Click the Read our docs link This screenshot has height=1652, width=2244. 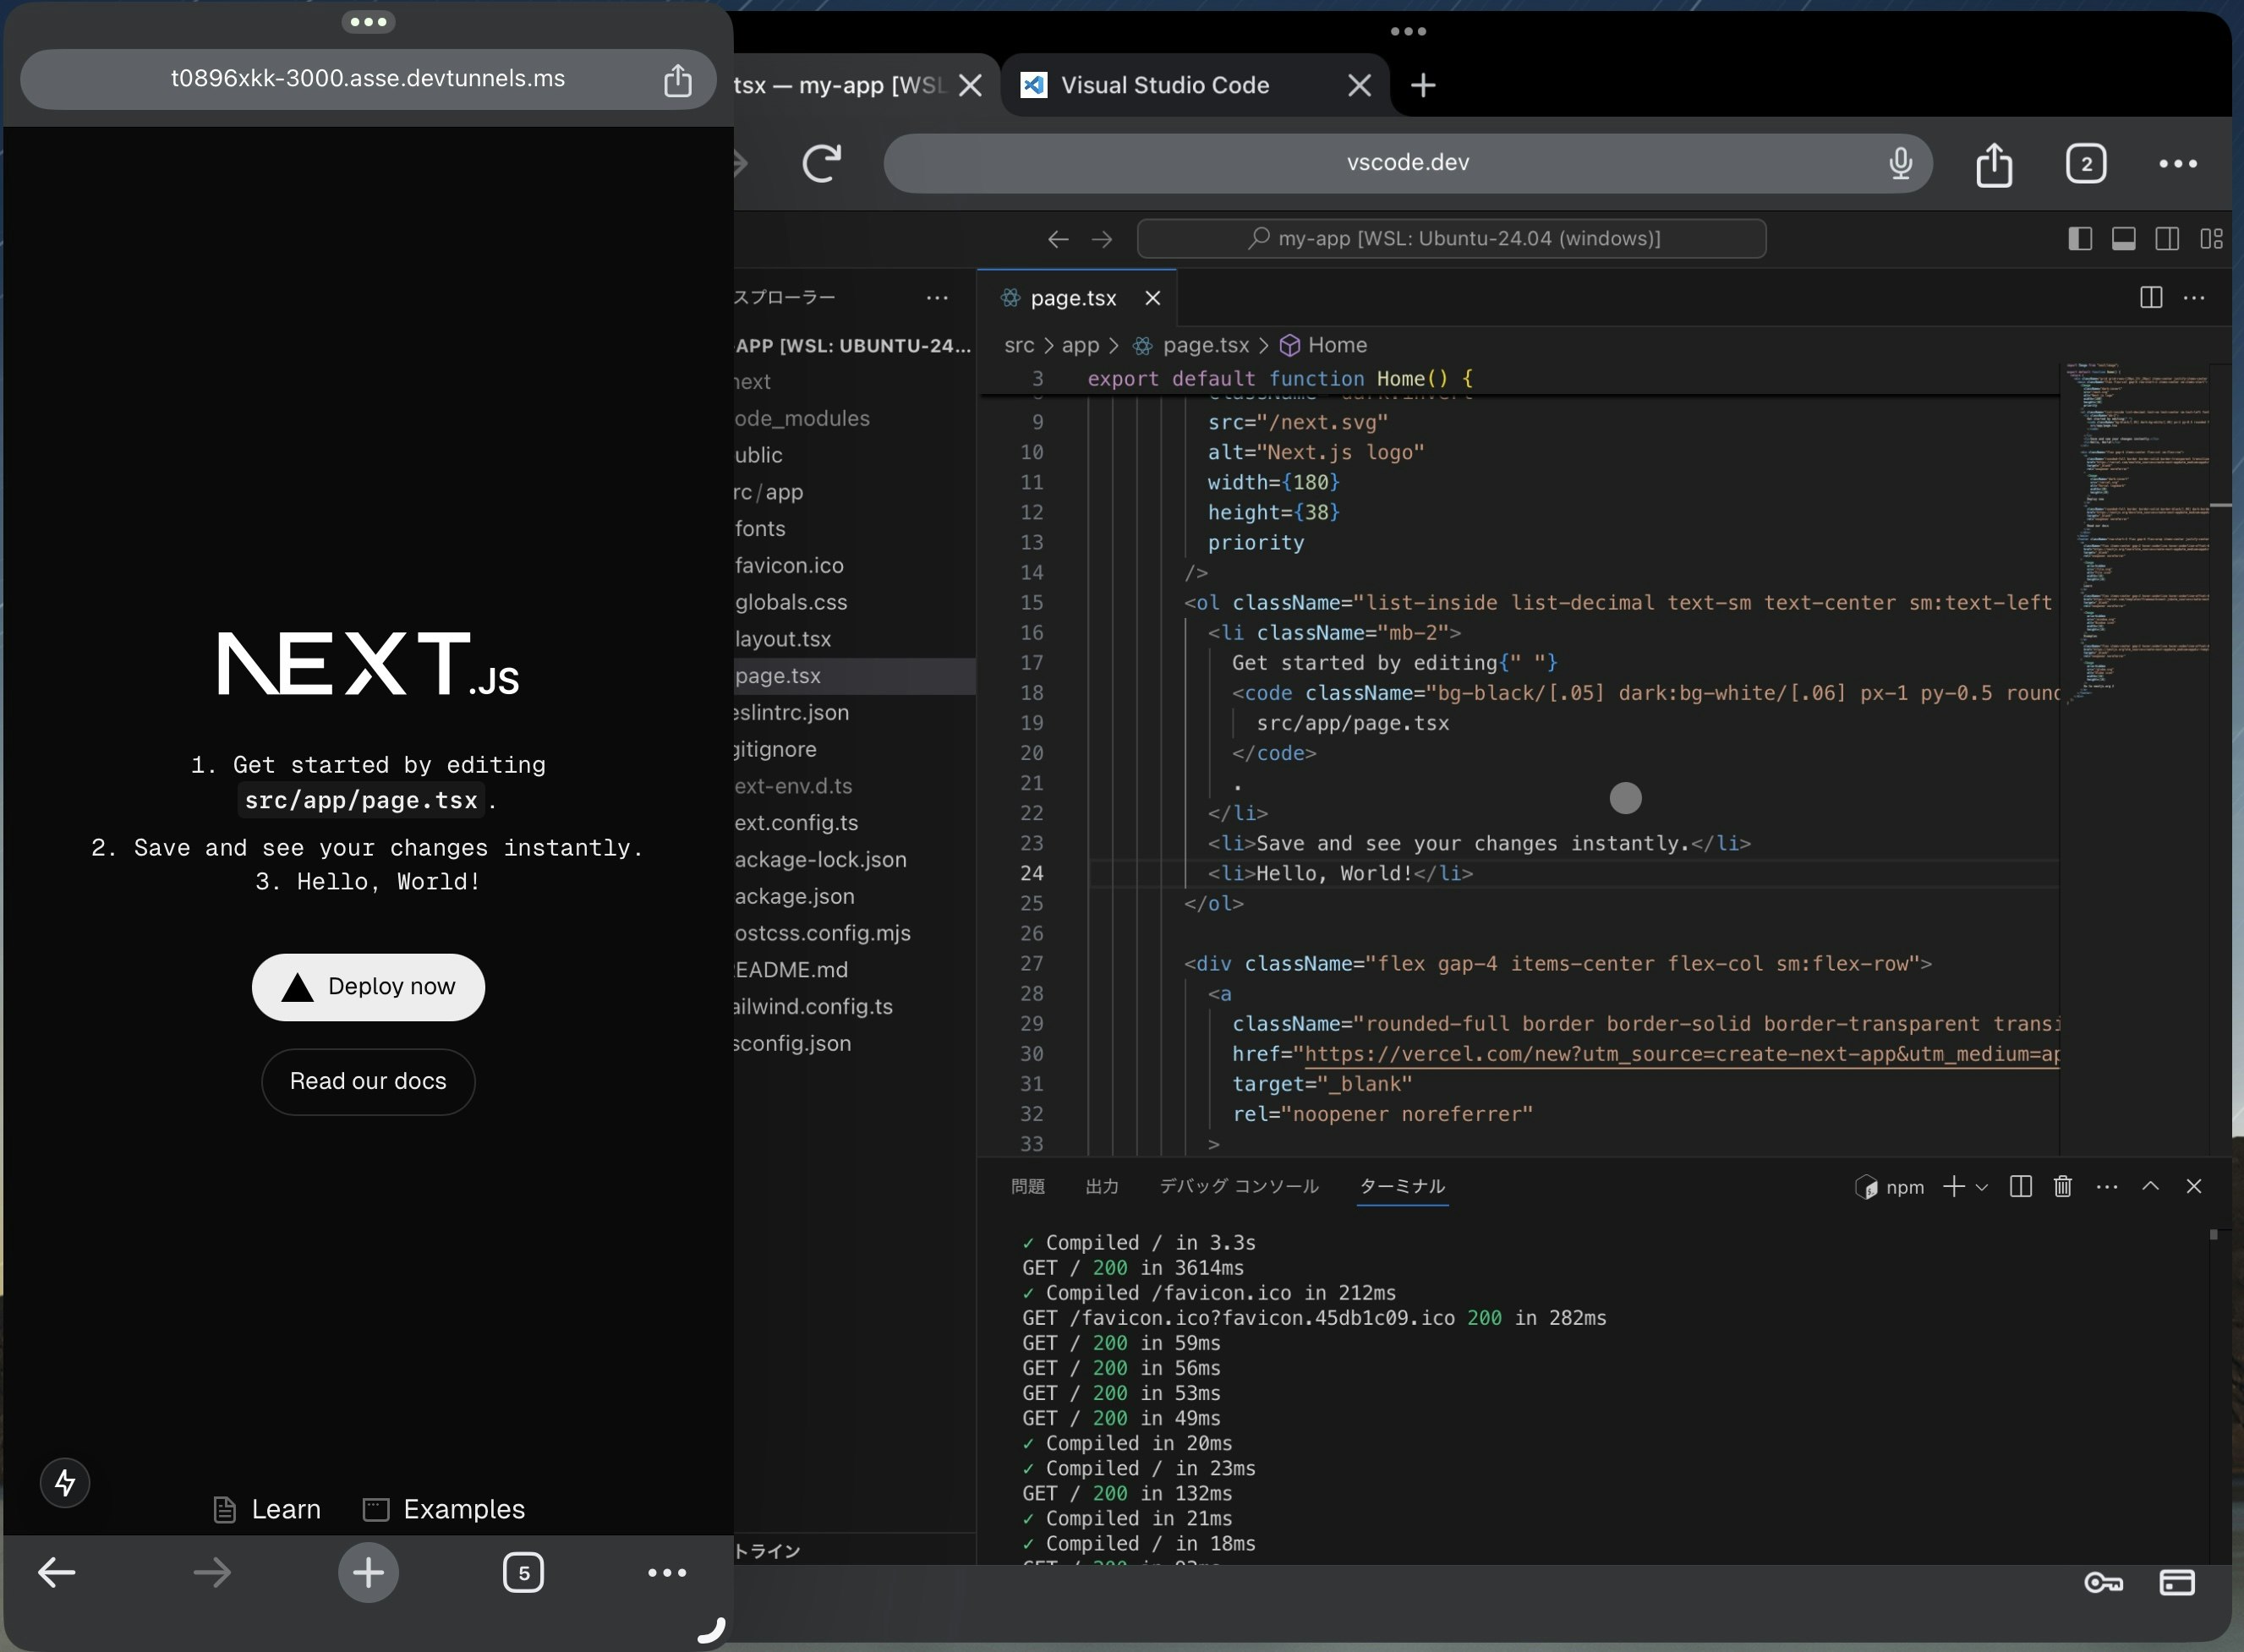(x=368, y=1081)
